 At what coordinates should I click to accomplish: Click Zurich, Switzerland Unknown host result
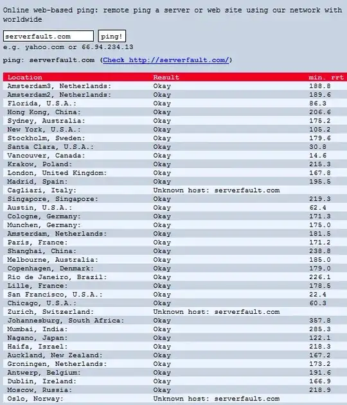[x=217, y=312]
